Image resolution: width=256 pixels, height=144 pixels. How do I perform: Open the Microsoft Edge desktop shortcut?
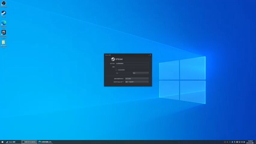4,25
